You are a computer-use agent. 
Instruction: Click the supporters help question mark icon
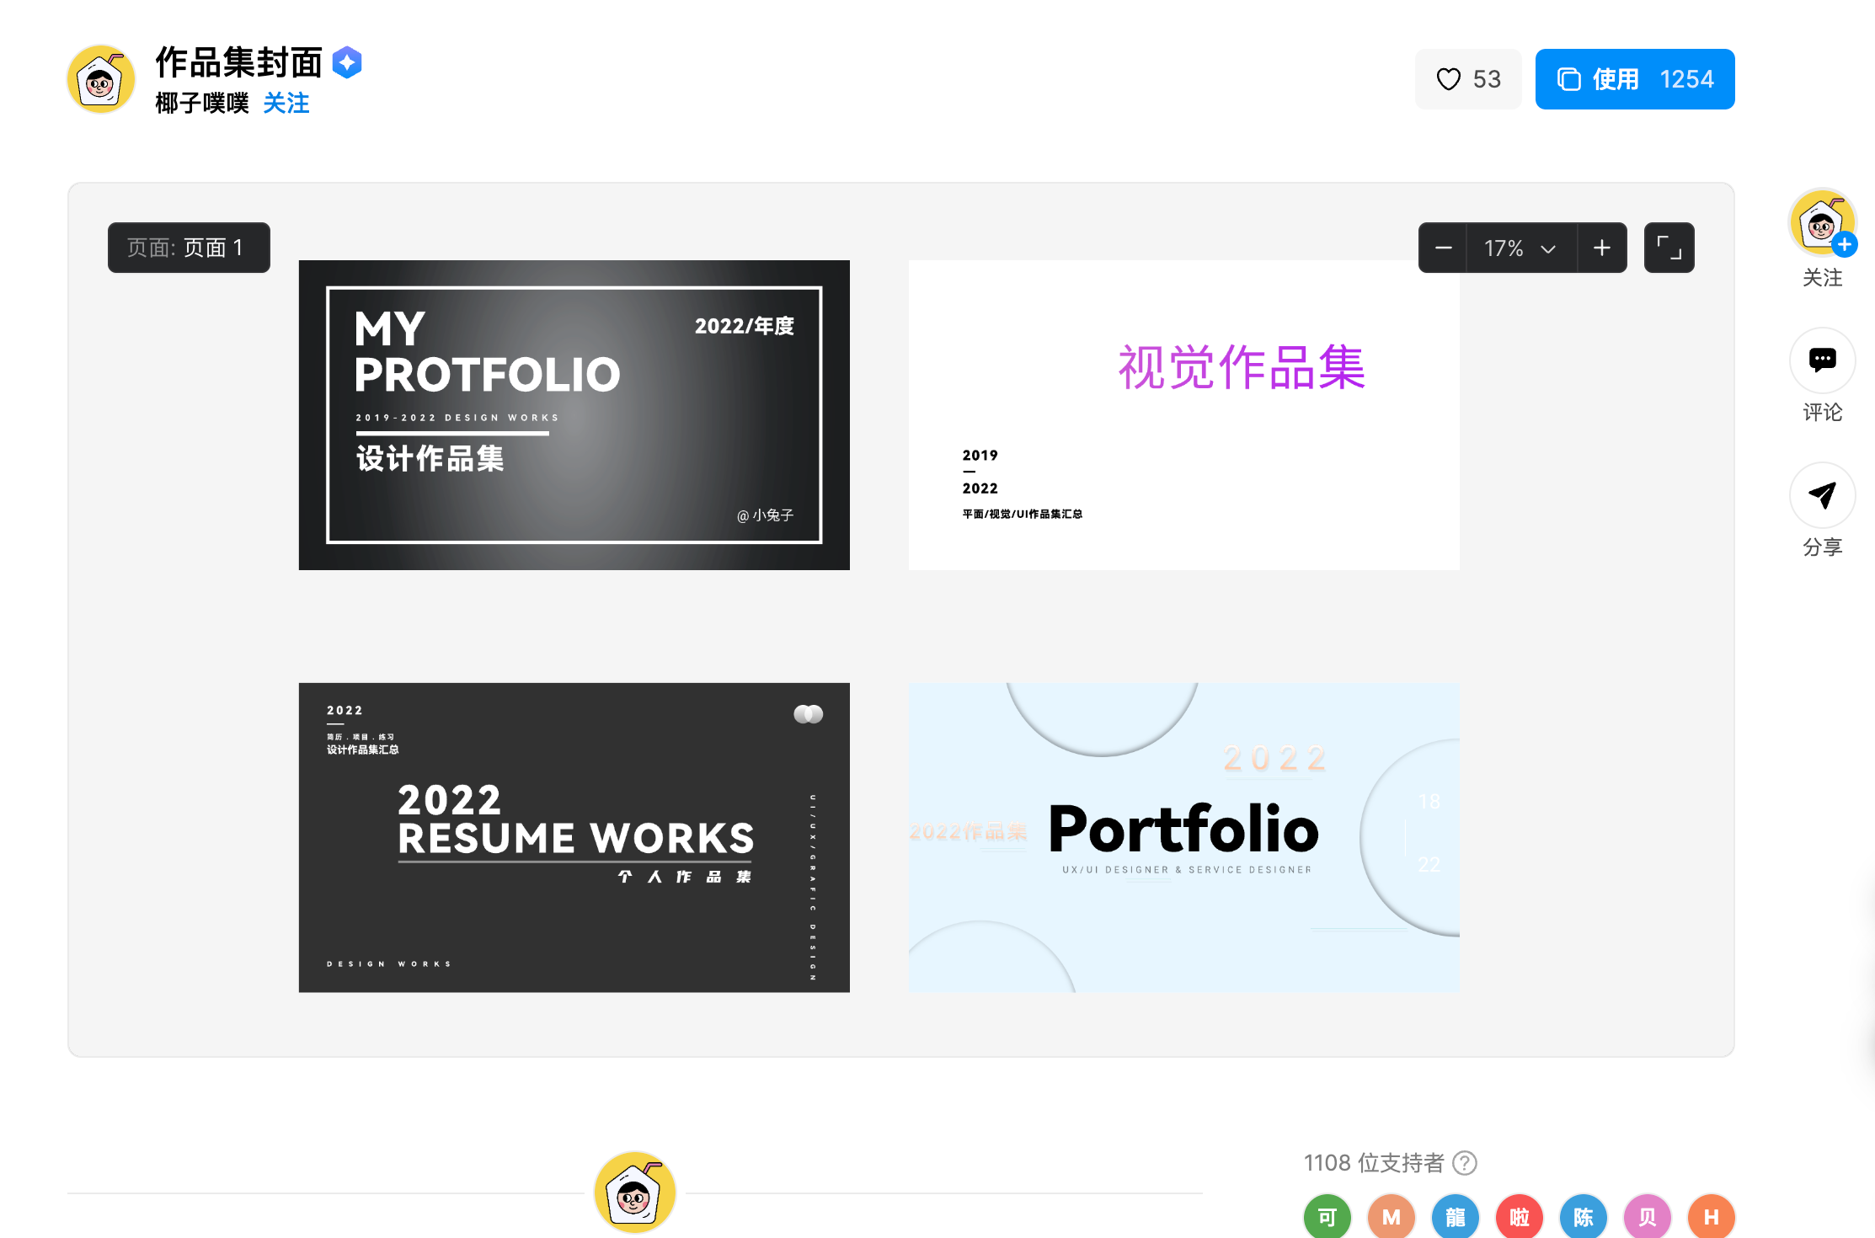click(x=1465, y=1163)
